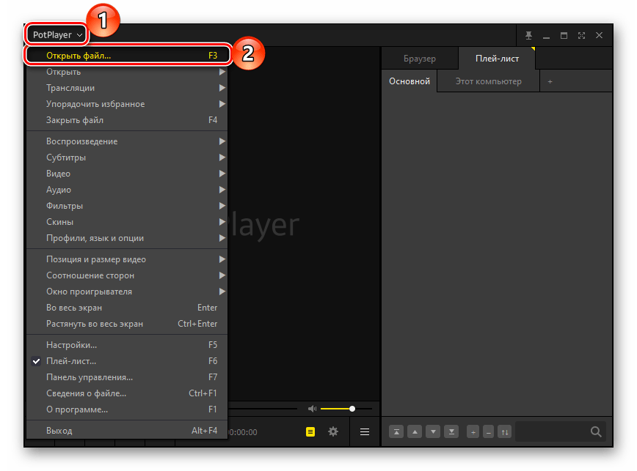Viewport: 637px width, 471px height.
Task: Select Растянуть во весь экран item
Action: [x=127, y=324]
